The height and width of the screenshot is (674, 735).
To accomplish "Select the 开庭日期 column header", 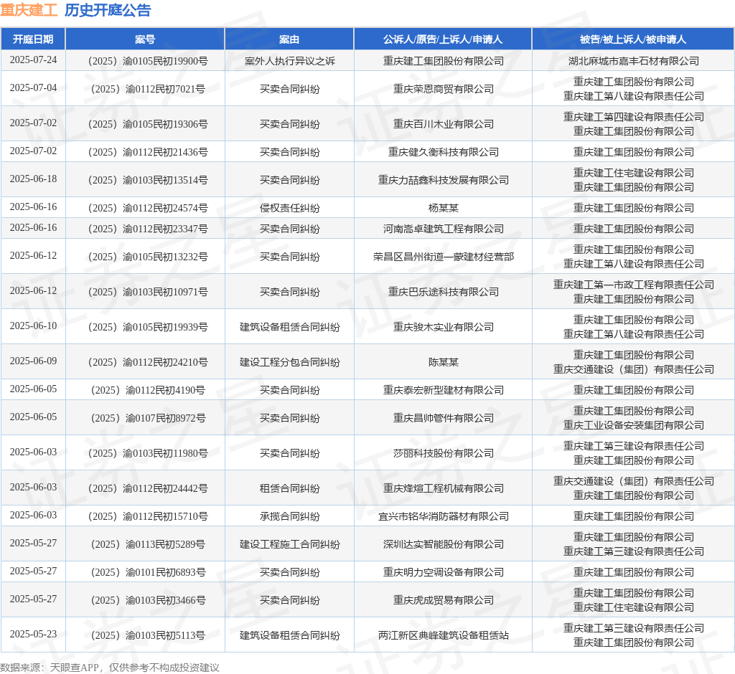I will (33, 39).
